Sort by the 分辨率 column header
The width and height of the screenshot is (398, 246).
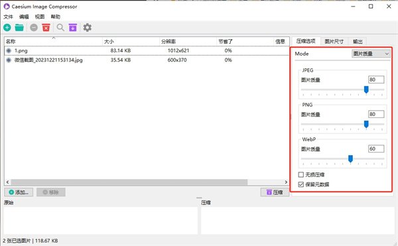(188, 41)
